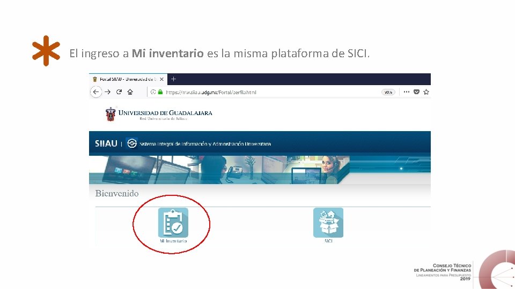The image size is (515, 289).
Task: Click the green padlock security icon
Action: [x=160, y=92]
